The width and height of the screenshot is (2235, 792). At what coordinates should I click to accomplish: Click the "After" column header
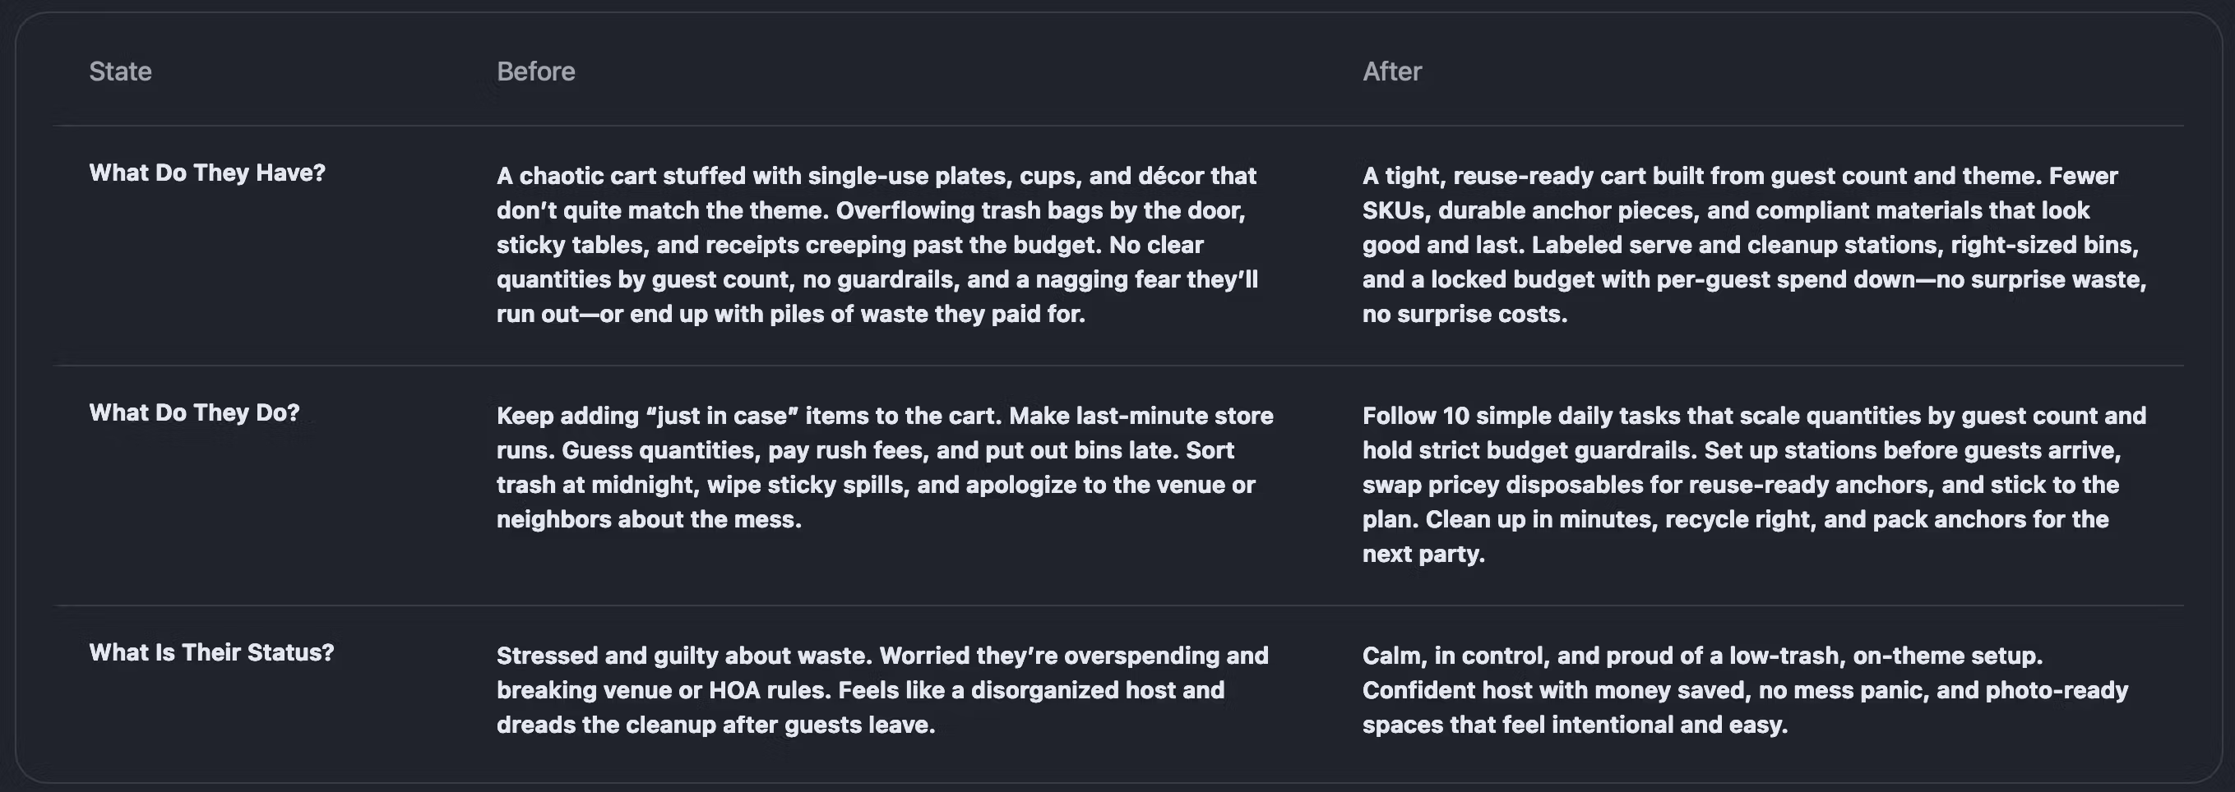pyautogui.click(x=1391, y=71)
